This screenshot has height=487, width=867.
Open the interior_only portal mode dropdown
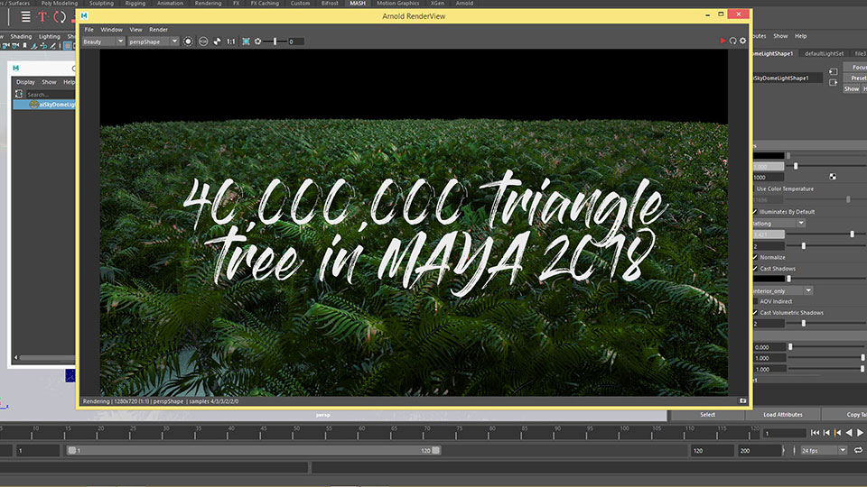[x=782, y=290]
